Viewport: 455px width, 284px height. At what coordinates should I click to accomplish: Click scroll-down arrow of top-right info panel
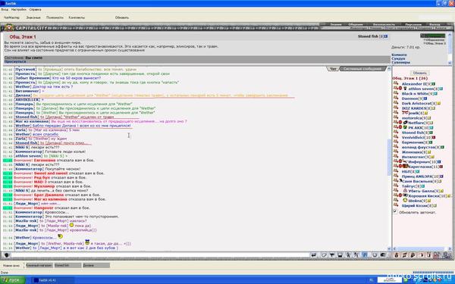(450, 63)
